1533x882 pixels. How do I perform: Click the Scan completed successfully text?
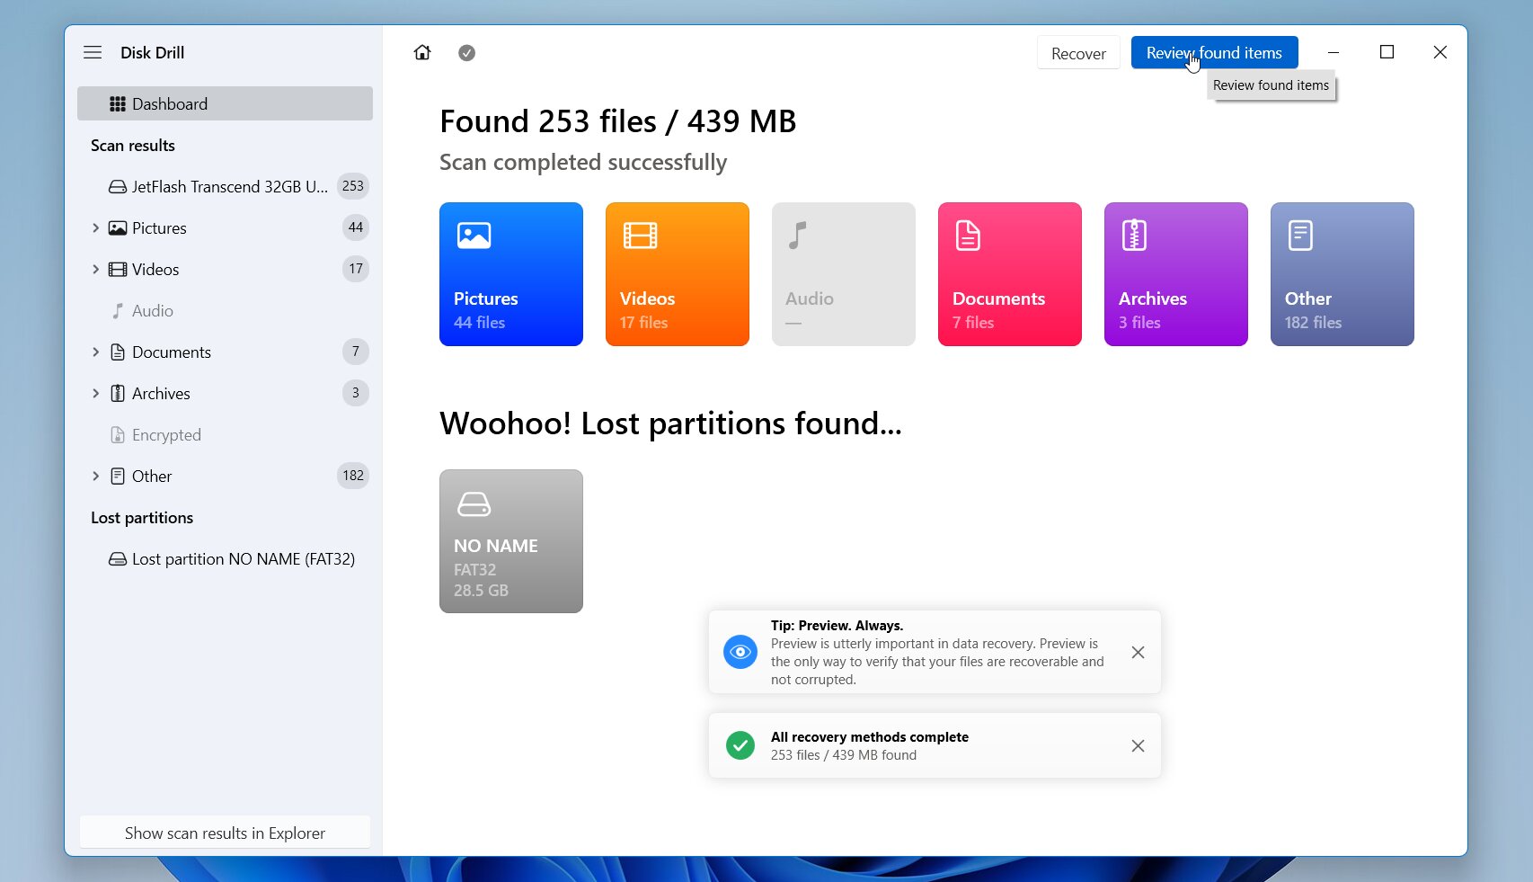(x=583, y=163)
